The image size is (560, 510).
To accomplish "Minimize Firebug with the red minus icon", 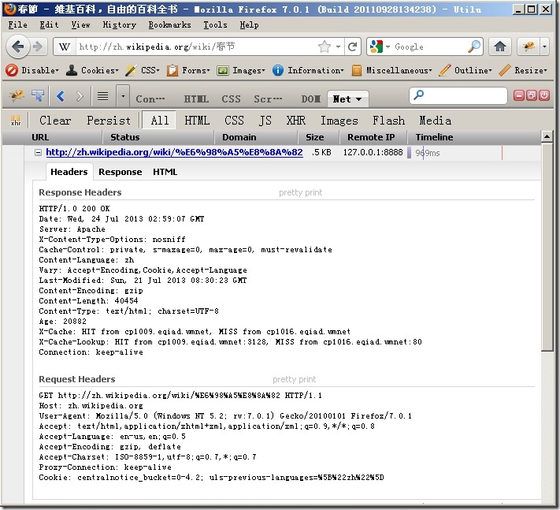I will (519, 95).
